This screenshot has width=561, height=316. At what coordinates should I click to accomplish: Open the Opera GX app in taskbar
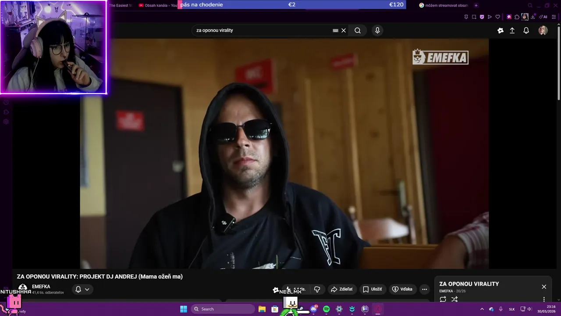point(378,309)
